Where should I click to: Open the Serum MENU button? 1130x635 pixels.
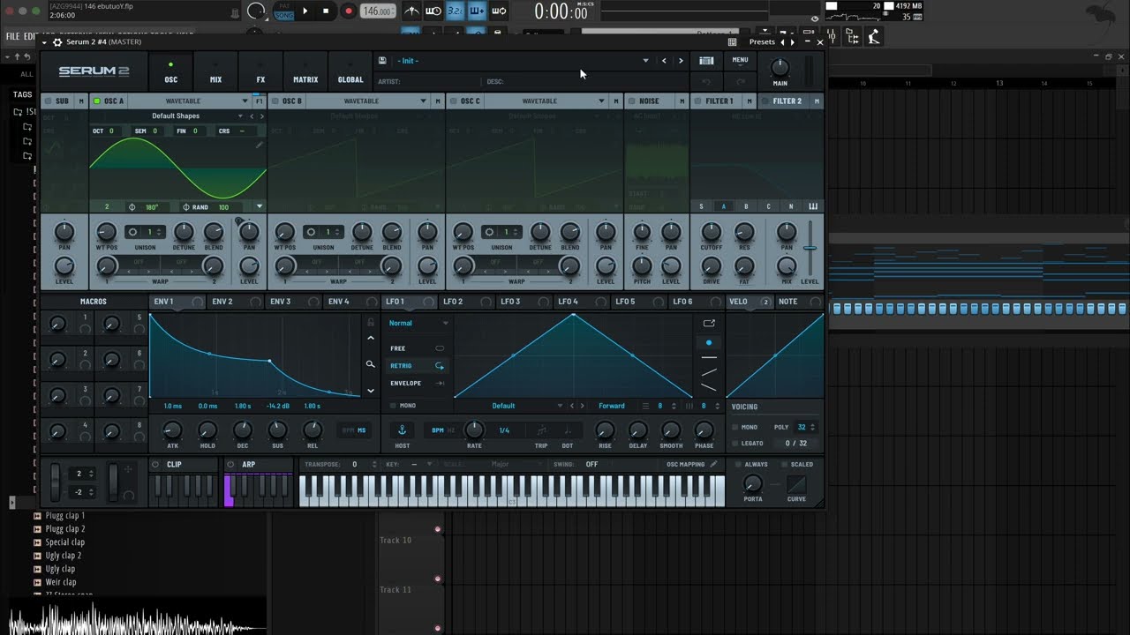(740, 60)
